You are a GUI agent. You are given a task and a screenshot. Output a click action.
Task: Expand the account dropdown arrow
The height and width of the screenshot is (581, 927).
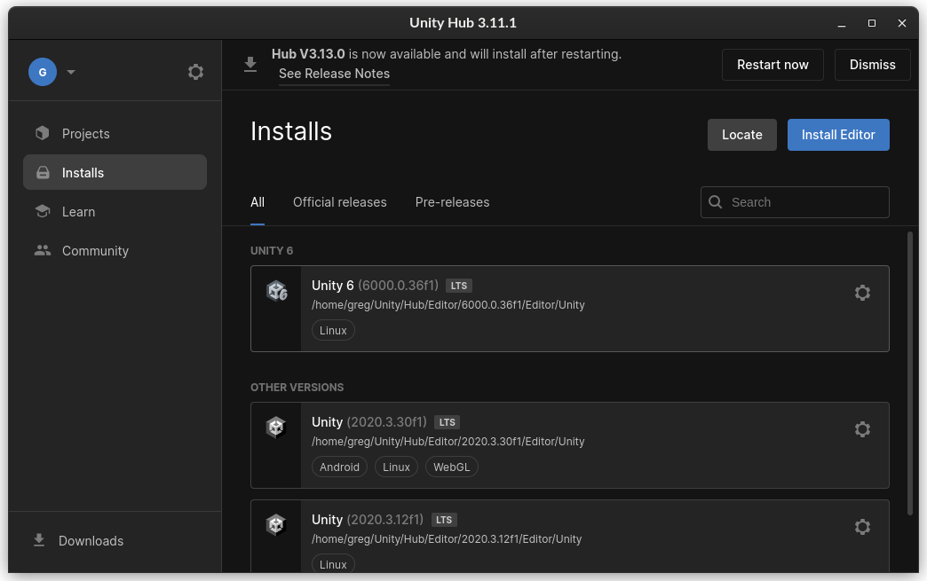pyautogui.click(x=71, y=72)
